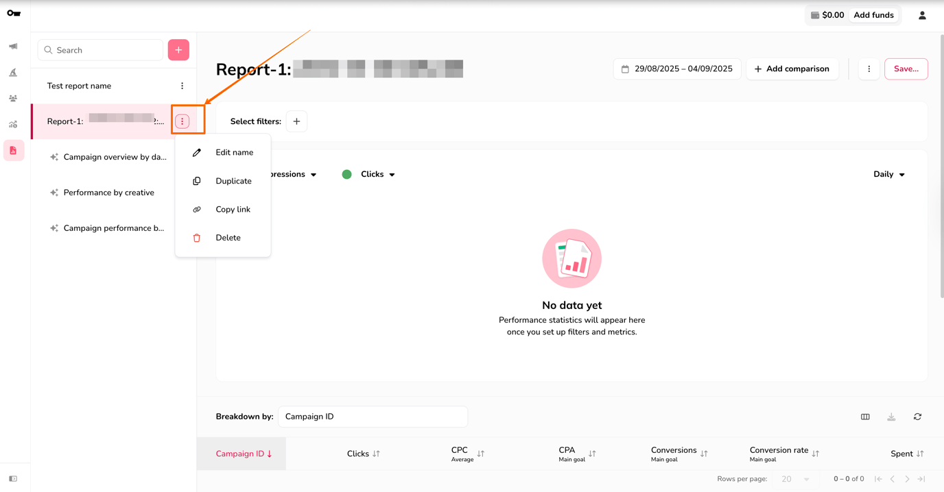This screenshot has width=944, height=492.
Task: Open the Audiences people icon in sidebar
Action: [x=13, y=98]
